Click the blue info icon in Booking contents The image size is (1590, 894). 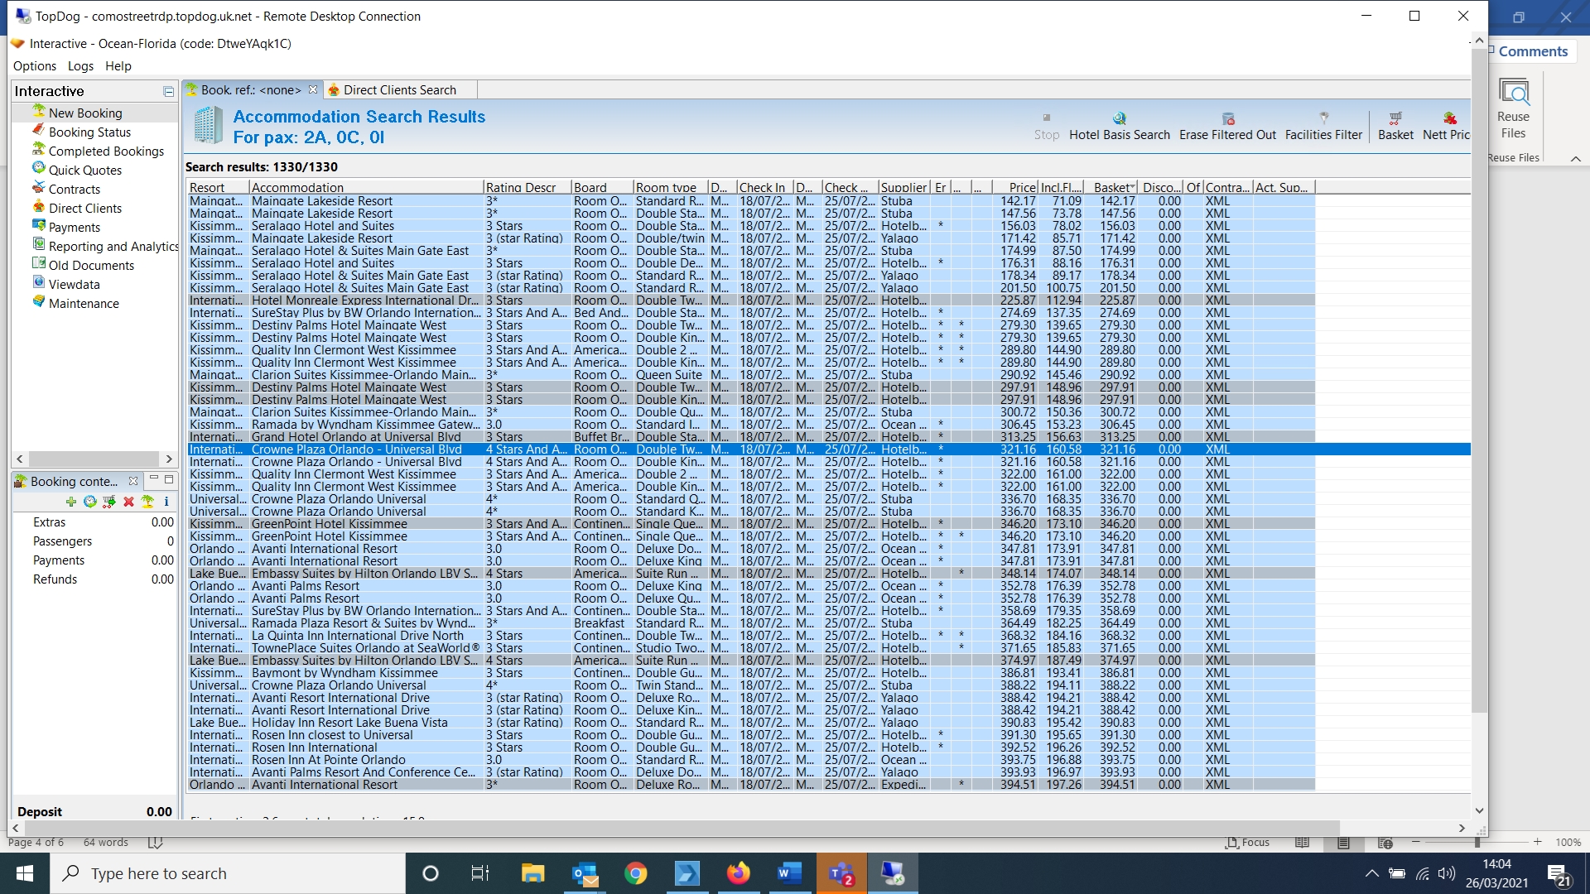tap(166, 502)
